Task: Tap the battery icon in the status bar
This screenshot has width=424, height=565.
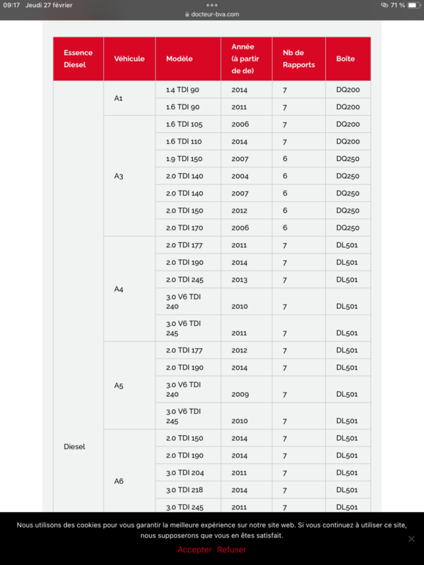Action: pos(413,6)
